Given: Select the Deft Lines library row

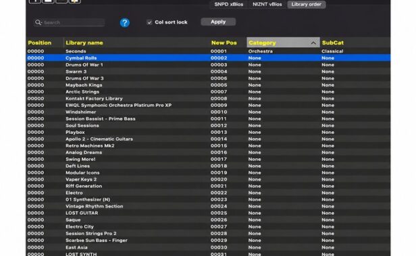Looking at the screenshot, I should [x=208, y=166].
